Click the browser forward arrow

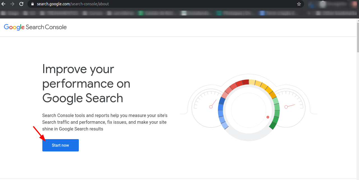pos(12,4)
